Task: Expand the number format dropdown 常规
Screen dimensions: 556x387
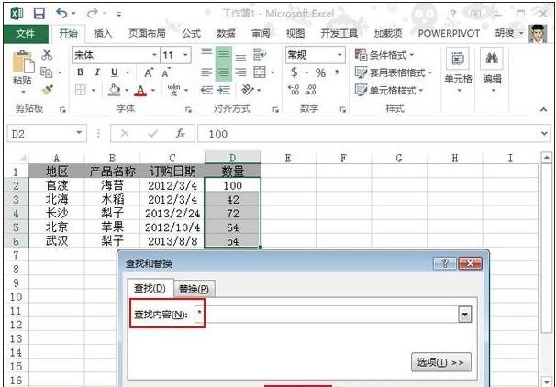Action: 339,55
